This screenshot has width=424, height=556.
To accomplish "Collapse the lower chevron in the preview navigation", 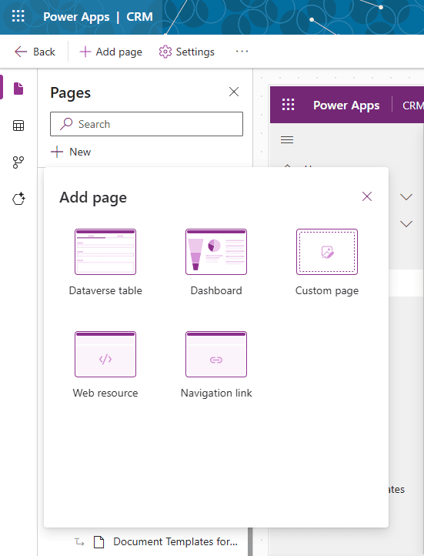I will pyautogui.click(x=406, y=224).
